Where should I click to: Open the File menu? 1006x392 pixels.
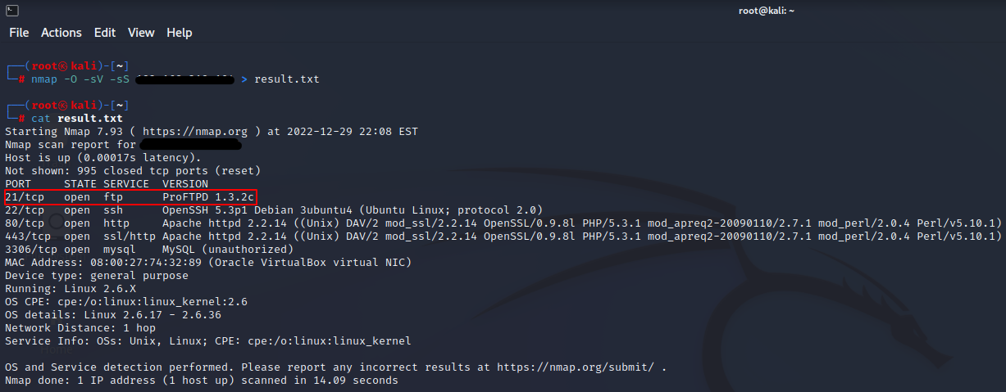(x=19, y=33)
